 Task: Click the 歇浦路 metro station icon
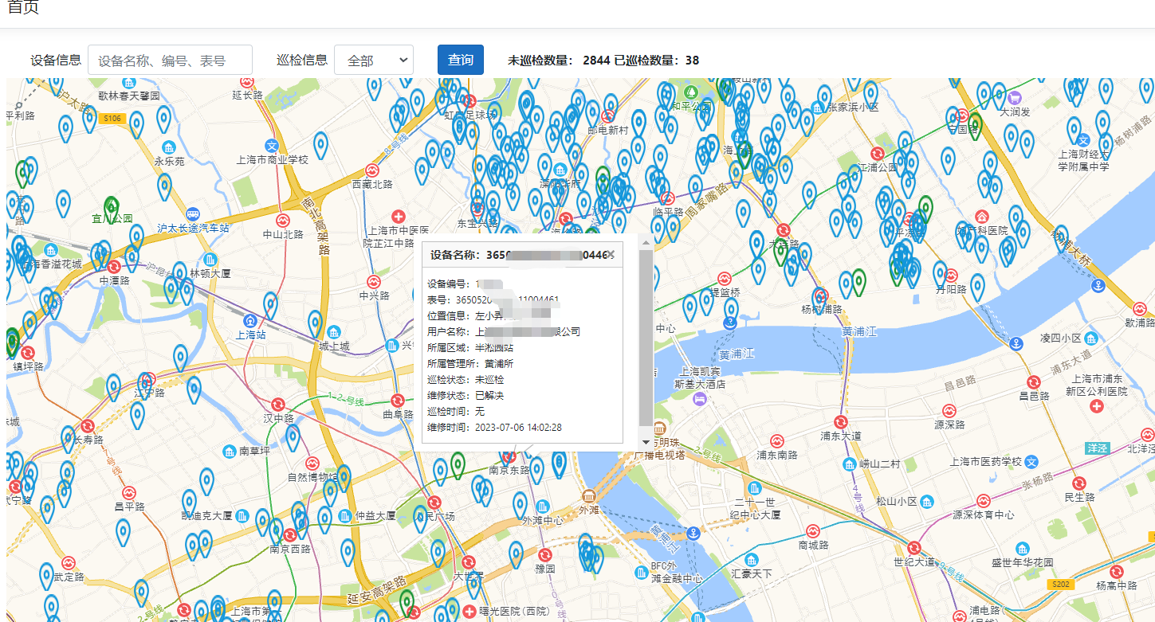(1140, 308)
